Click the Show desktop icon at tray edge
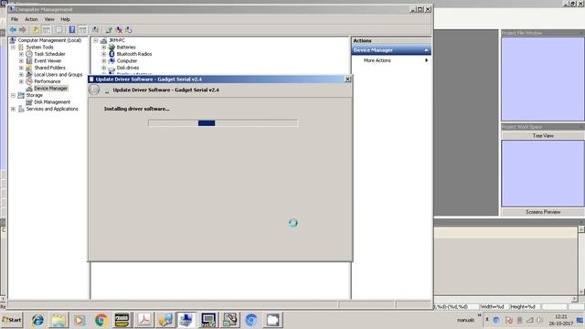 pos(580,320)
